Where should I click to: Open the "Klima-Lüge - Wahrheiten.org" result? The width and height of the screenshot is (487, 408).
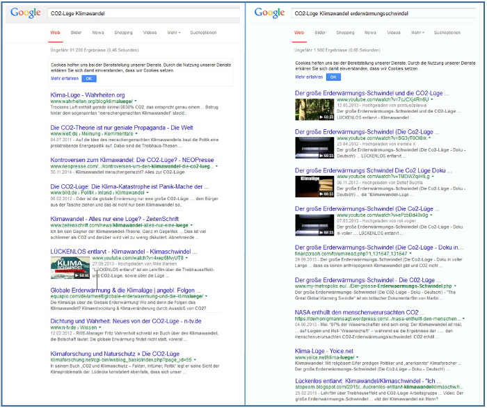[x=88, y=95]
